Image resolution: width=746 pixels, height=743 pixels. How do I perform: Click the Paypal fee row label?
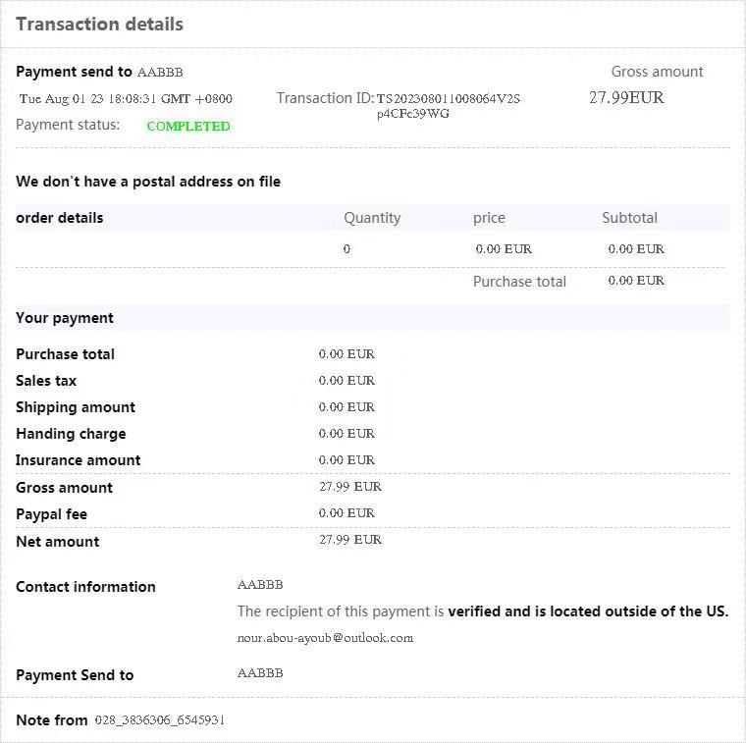tap(52, 514)
